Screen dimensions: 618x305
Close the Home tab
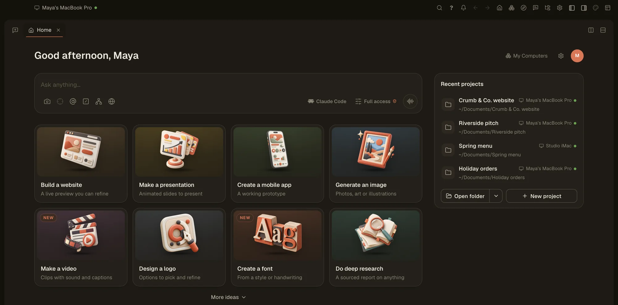[58, 30]
